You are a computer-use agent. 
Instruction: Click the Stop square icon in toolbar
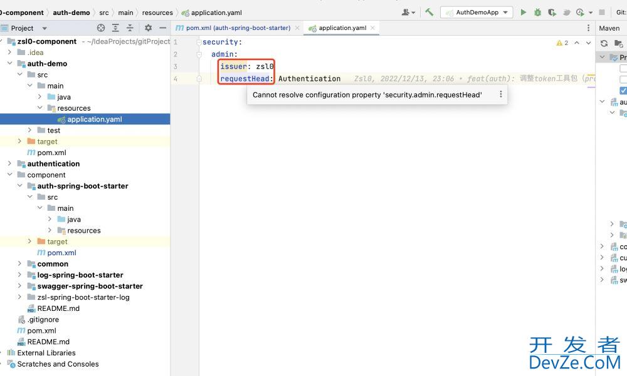[602, 13]
